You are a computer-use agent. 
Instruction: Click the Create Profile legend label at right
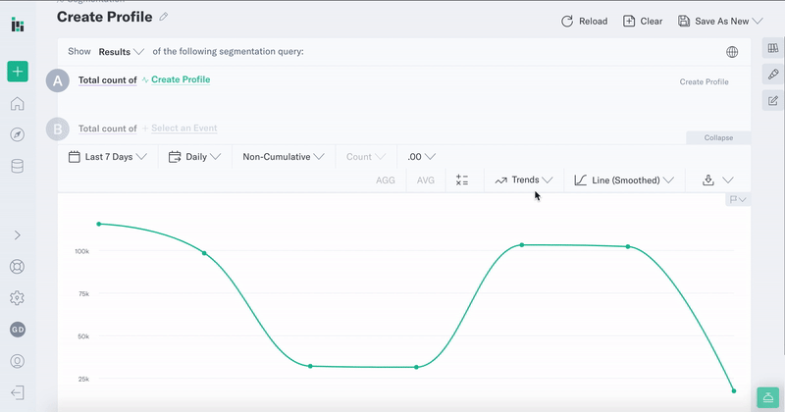pyautogui.click(x=704, y=81)
